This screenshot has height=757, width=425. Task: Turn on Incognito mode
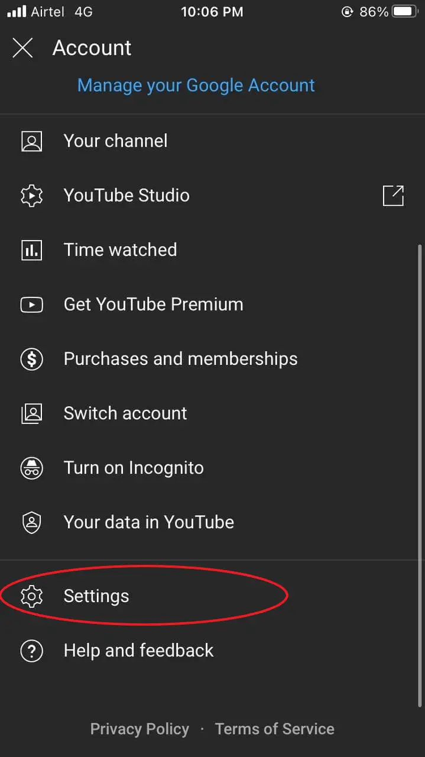212,468
